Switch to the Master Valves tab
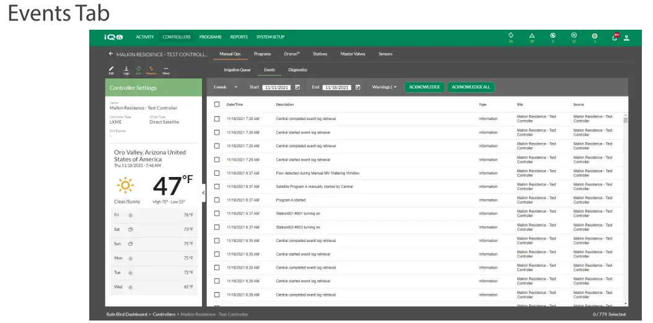The height and width of the screenshot is (323, 653). [x=354, y=54]
